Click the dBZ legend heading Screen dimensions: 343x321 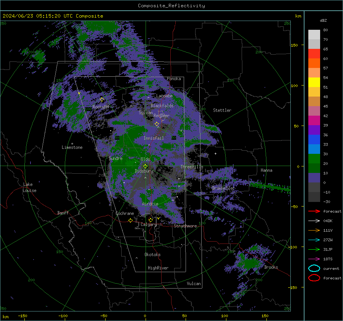click(x=323, y=20)
